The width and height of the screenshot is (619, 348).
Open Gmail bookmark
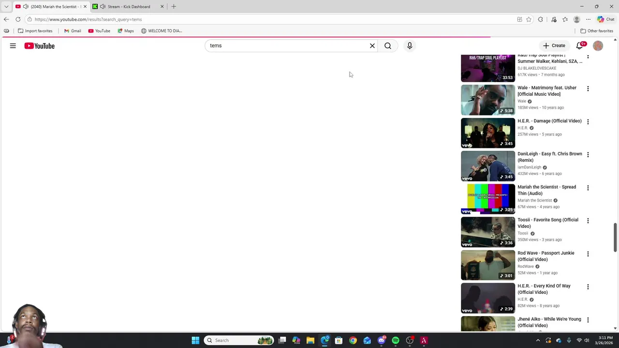point(73,31)
